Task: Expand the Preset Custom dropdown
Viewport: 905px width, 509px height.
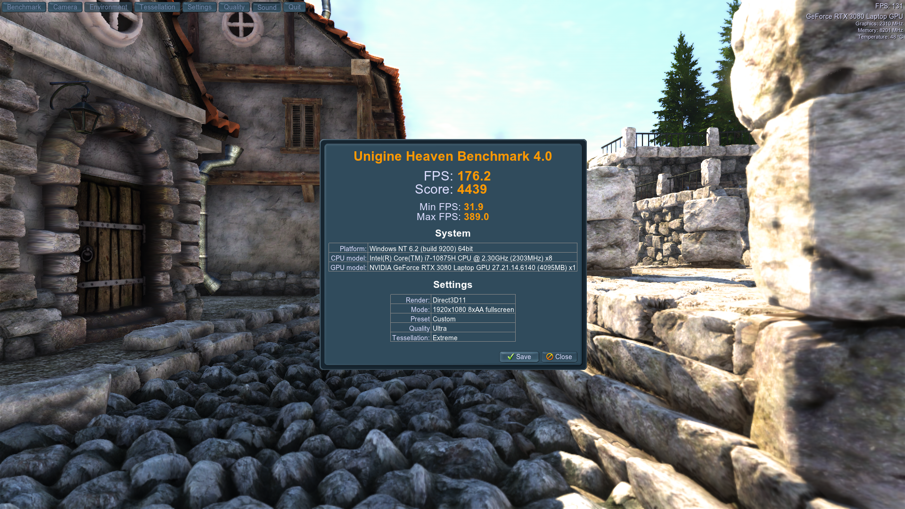Action: click(x=474, y=319)
